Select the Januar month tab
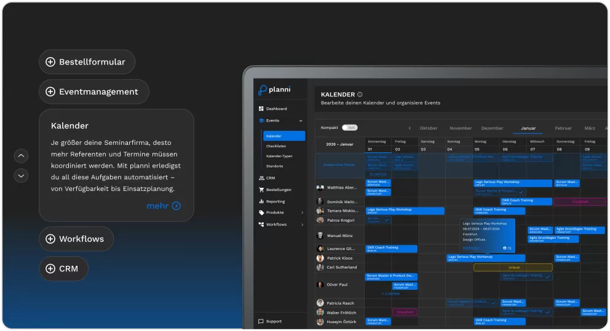Image resolution: width=610 pixels, height=331 pixels. (528, 128)
